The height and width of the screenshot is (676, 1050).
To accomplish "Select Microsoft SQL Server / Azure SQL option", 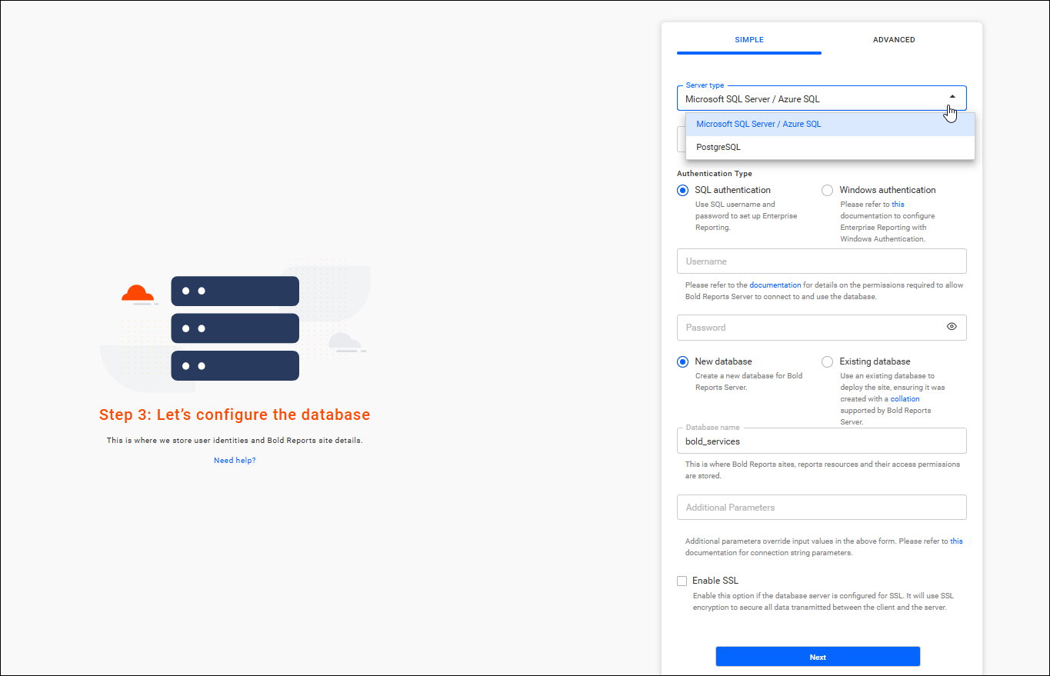I will pos(758,124).
